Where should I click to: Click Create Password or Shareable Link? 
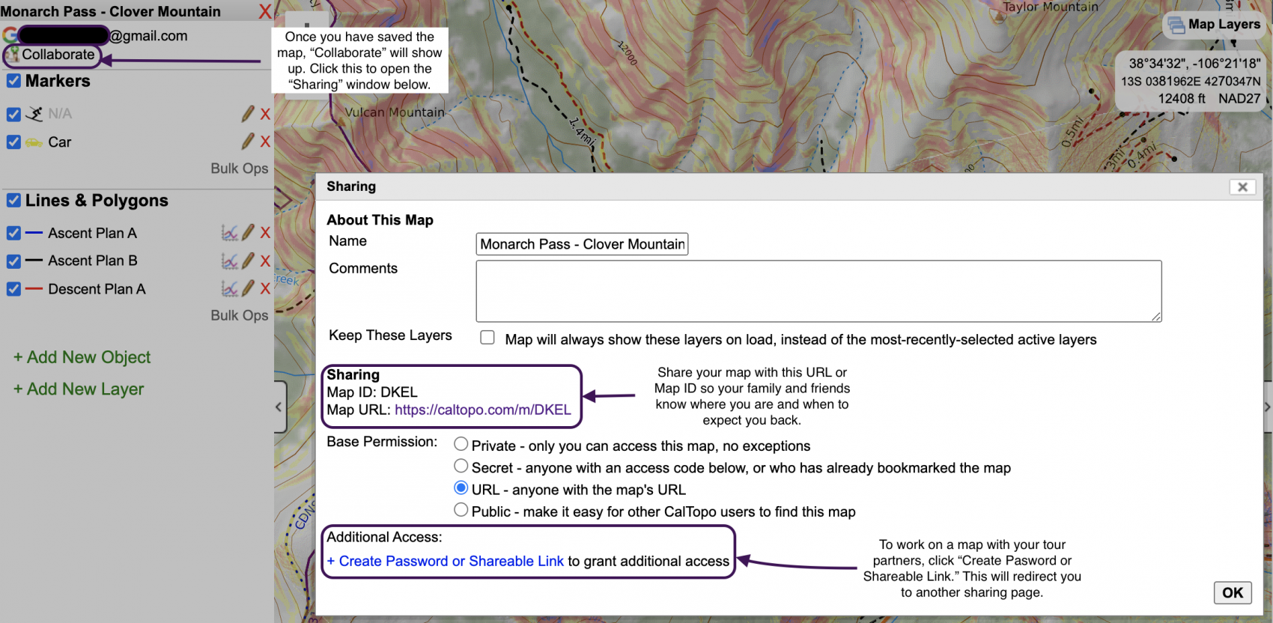click(446, 561)
